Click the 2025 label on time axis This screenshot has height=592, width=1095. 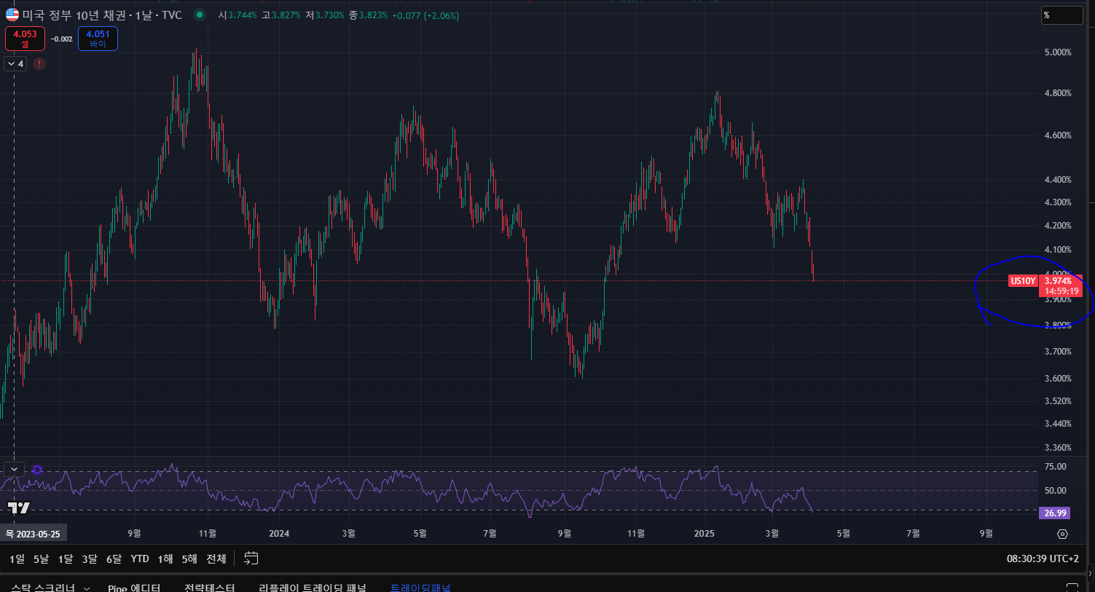[705, 534]
